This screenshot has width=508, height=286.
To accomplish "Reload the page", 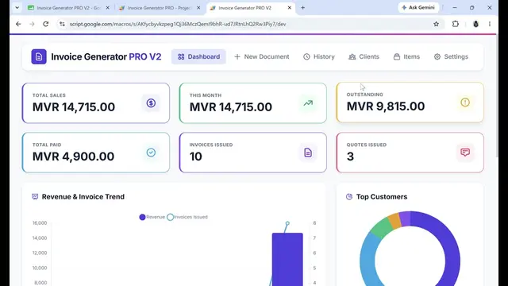I will 46,24.
